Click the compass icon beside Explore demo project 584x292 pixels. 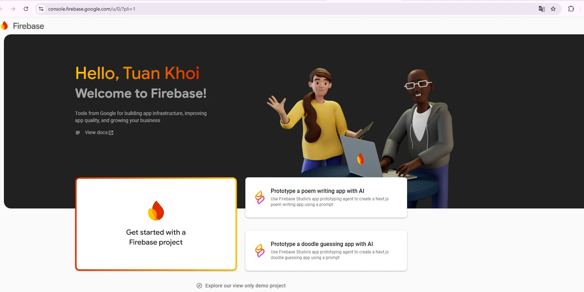(199, 286)
